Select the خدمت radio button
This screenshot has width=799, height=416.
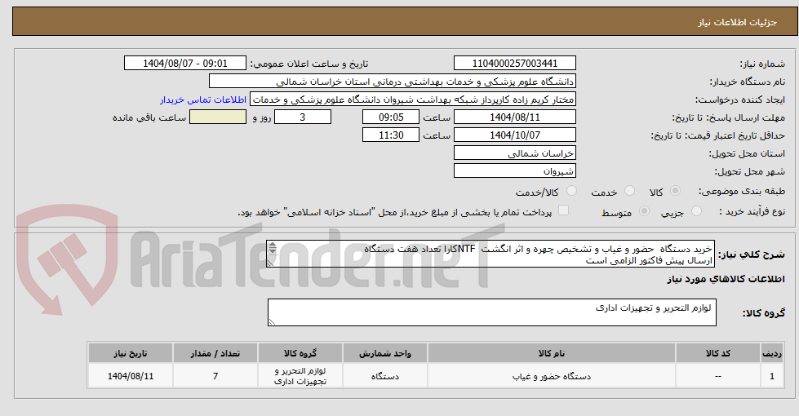630,191
